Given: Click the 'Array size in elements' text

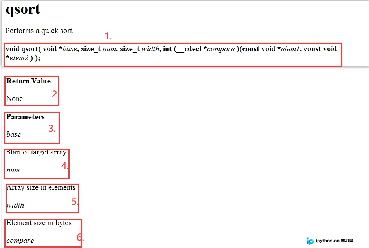Looking at the screenshot, I should click(x=41, y=187).
